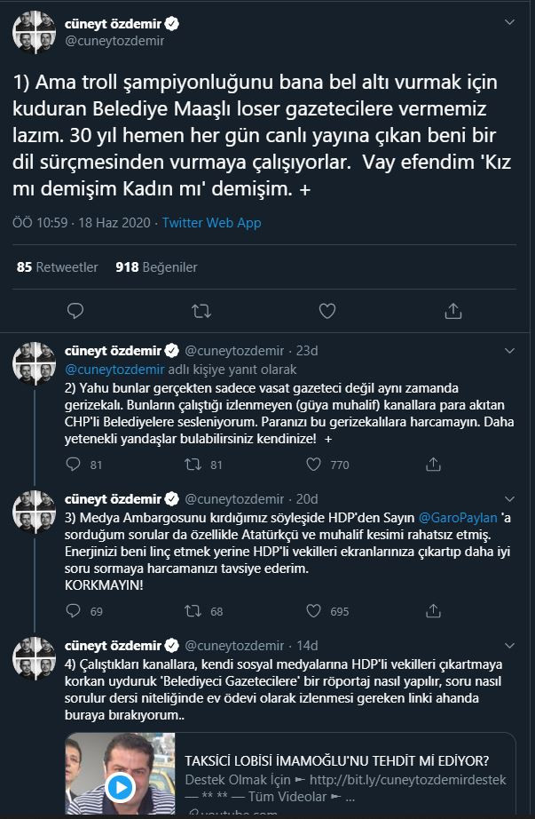The image size is (535, 819).
Task: Share the third tweet about Garo Paylan
Action: (433, 610)
